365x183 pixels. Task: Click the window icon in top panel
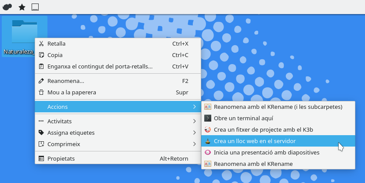[x=36, y=7]
